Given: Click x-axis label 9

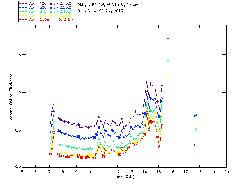Looking at the screenshot, I should [x=76, y=172].
